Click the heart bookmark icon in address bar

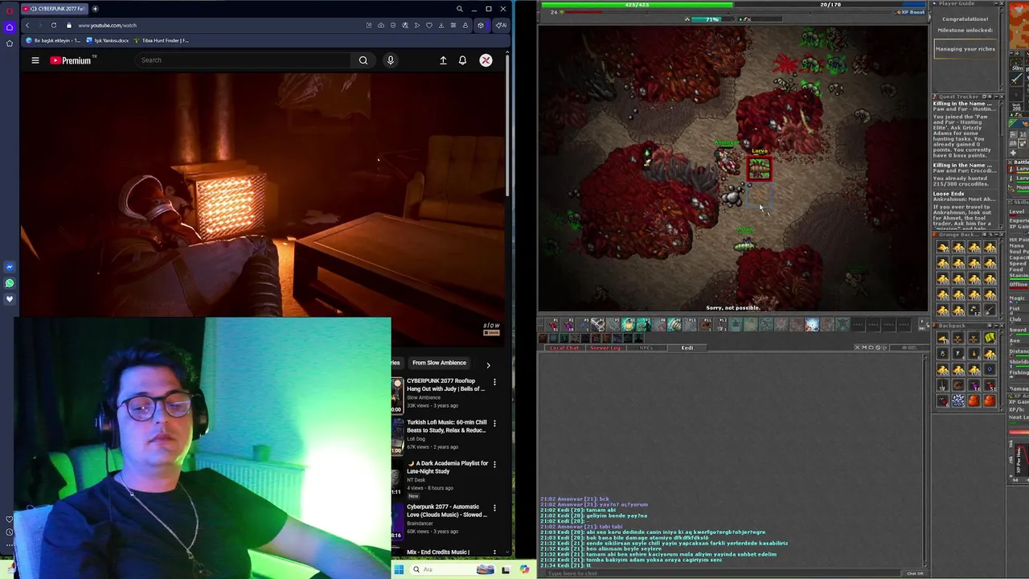point(428,25)
